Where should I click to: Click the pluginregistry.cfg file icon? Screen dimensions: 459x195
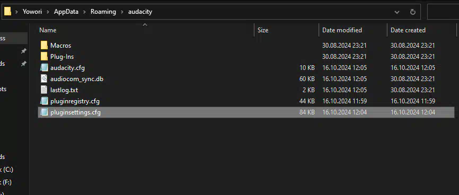(44, 101)
